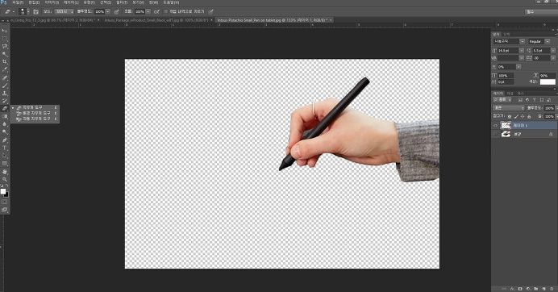The width and height of the screenshot is (558, 292).
Task: Open the flow slider arrow in options bar
Action: coord(148,12)
